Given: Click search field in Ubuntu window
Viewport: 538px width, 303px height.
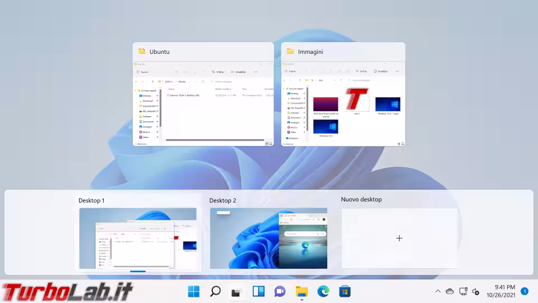Looking at the screenshot, I should [x=240, y=82].
